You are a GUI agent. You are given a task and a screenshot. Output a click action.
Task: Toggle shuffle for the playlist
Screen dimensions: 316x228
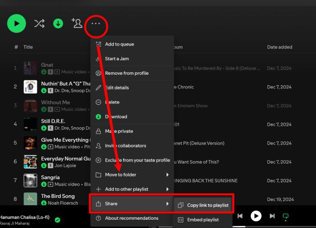(39, 24)
